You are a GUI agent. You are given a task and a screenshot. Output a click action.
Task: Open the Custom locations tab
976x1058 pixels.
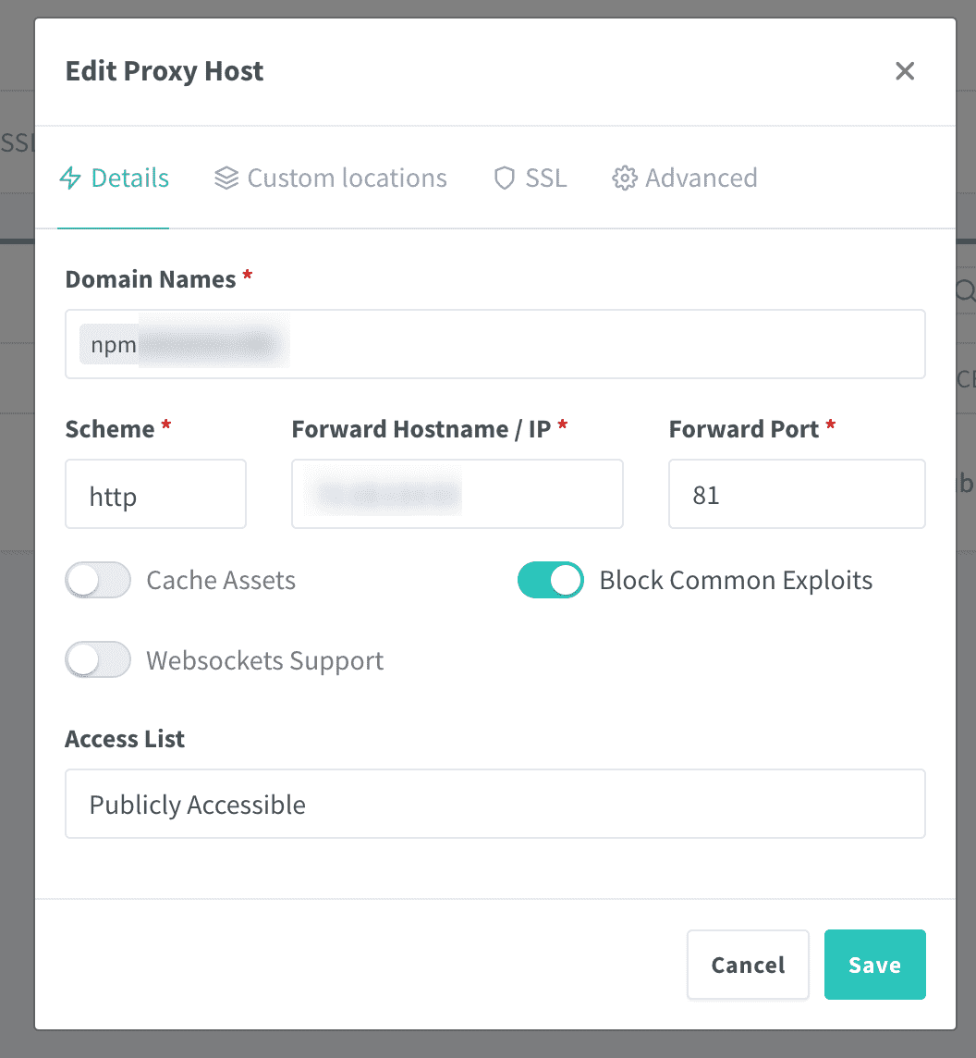pos(347,178)
